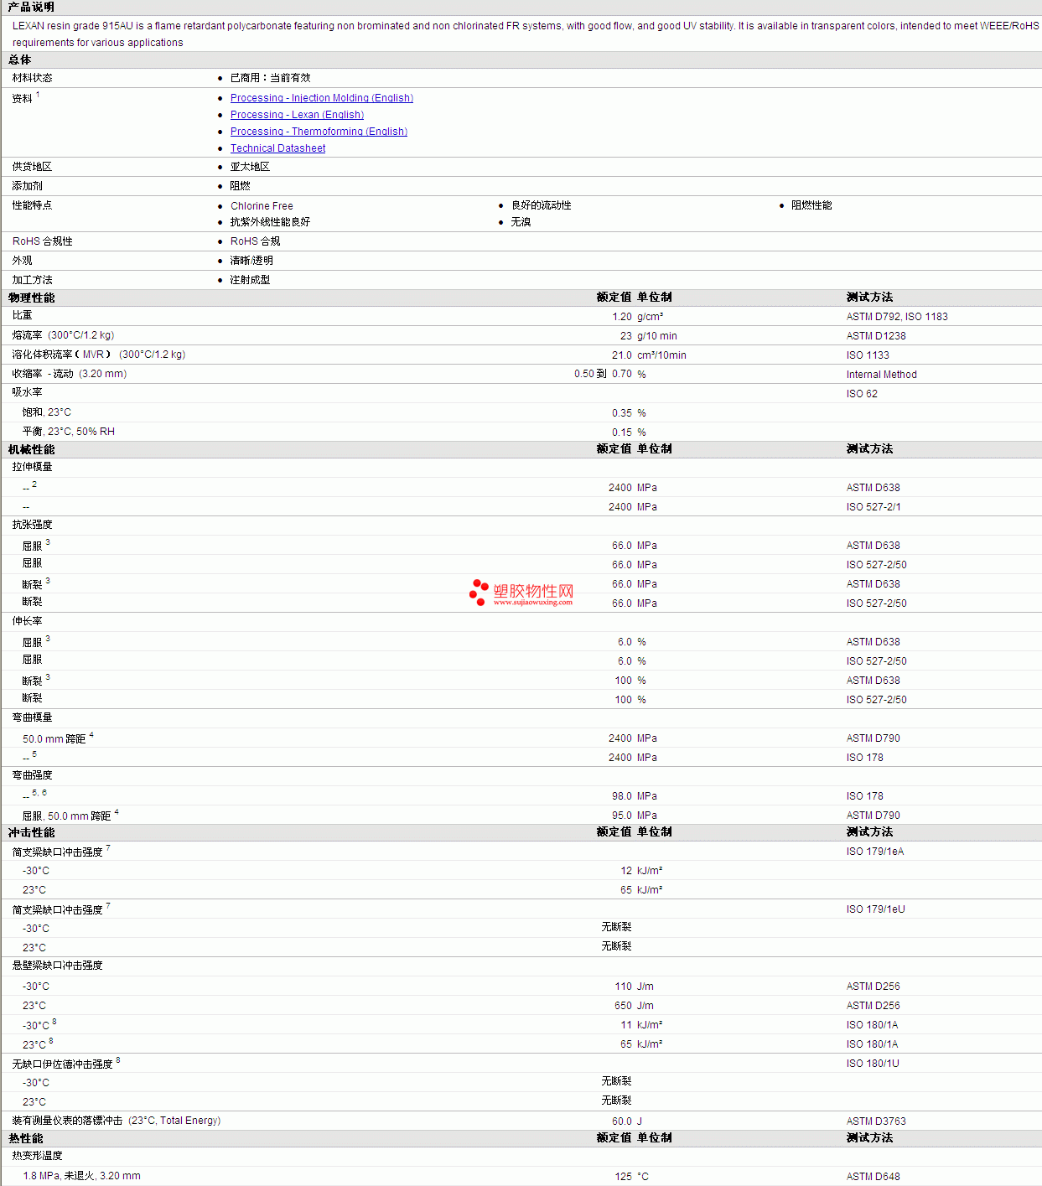Select the 热性能 section heading
1042x1186 pixels.
pyautogui.click(x=26, y=1138)
